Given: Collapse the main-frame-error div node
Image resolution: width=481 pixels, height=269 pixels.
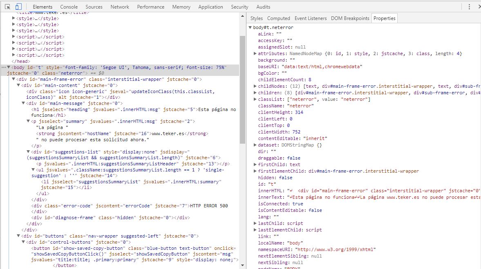Looking at the screenshot, I should pos(13,79).
